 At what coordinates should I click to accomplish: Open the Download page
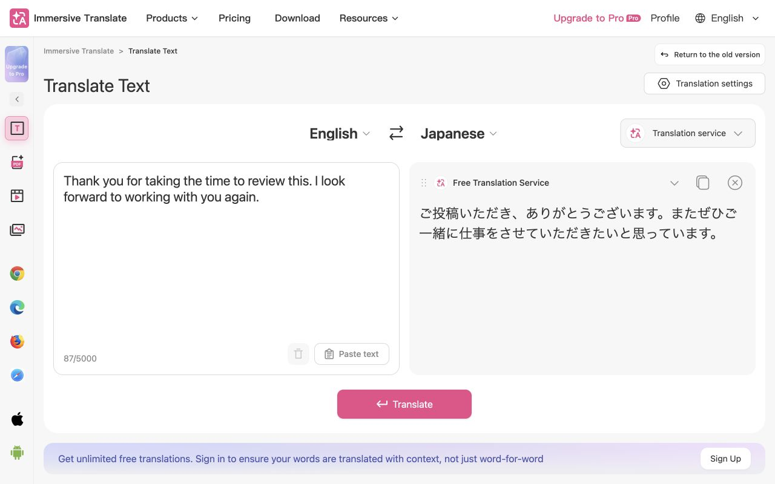(297, 18)
